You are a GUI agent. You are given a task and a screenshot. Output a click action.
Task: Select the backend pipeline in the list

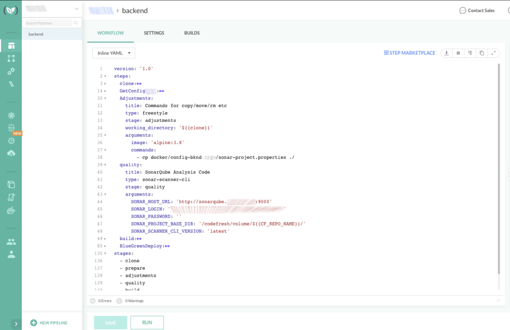[x=52, y=34]
